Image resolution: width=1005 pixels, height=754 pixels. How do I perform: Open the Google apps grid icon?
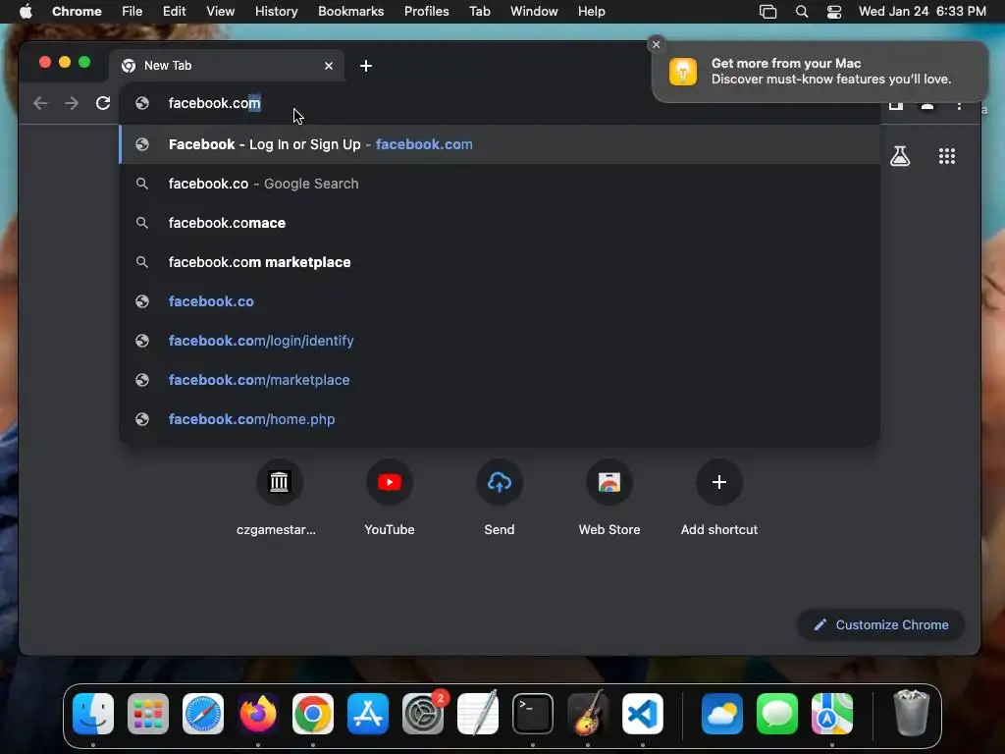(x=947, y=156)
